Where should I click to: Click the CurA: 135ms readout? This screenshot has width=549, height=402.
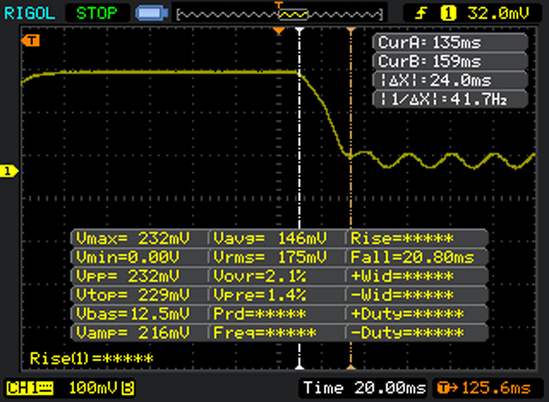click(450, 44)
